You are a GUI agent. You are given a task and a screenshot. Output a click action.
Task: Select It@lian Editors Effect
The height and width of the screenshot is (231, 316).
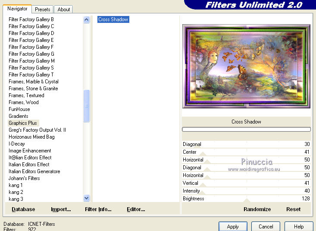click(30, 158)
